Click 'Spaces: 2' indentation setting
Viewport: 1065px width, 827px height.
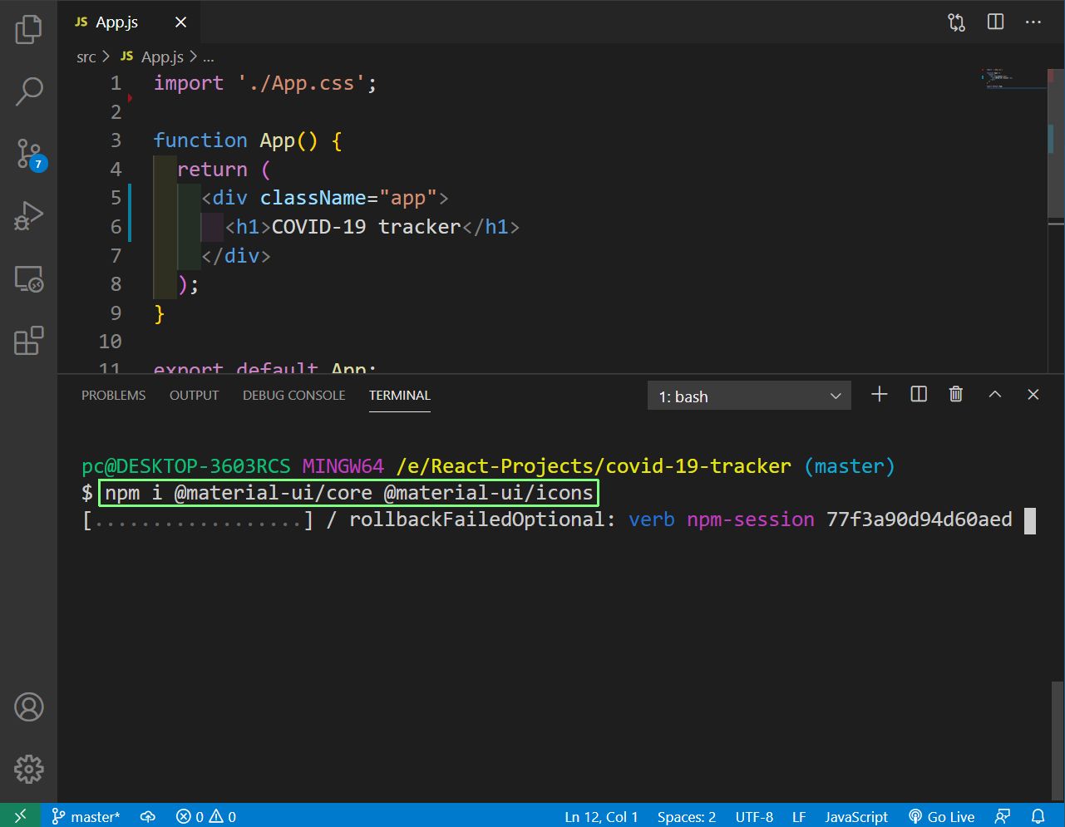(687, 816)
